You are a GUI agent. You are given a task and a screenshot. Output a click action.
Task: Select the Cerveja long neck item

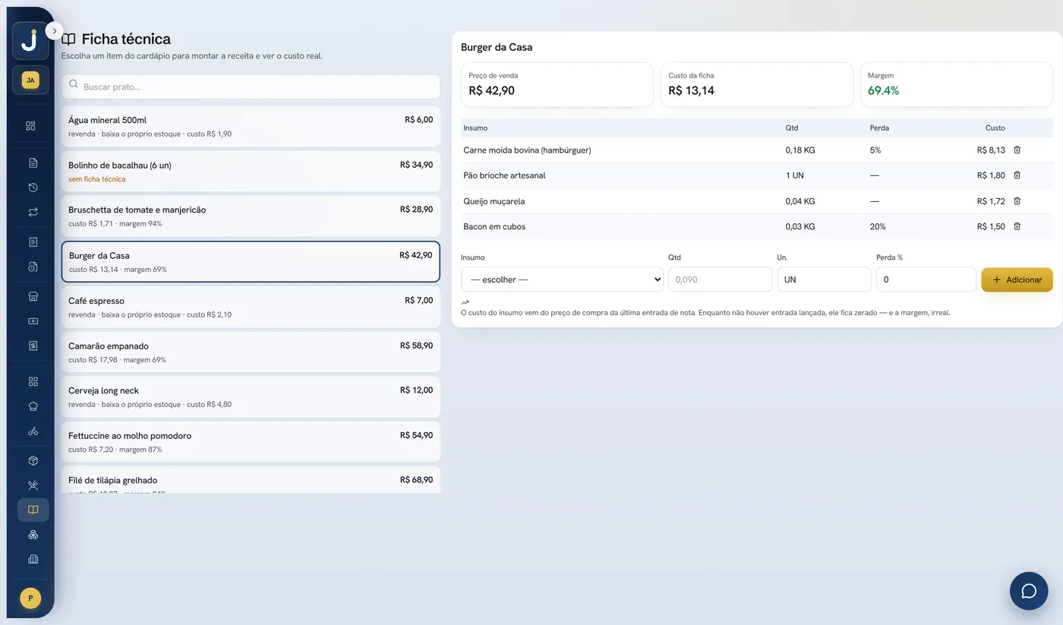point(251,397)
